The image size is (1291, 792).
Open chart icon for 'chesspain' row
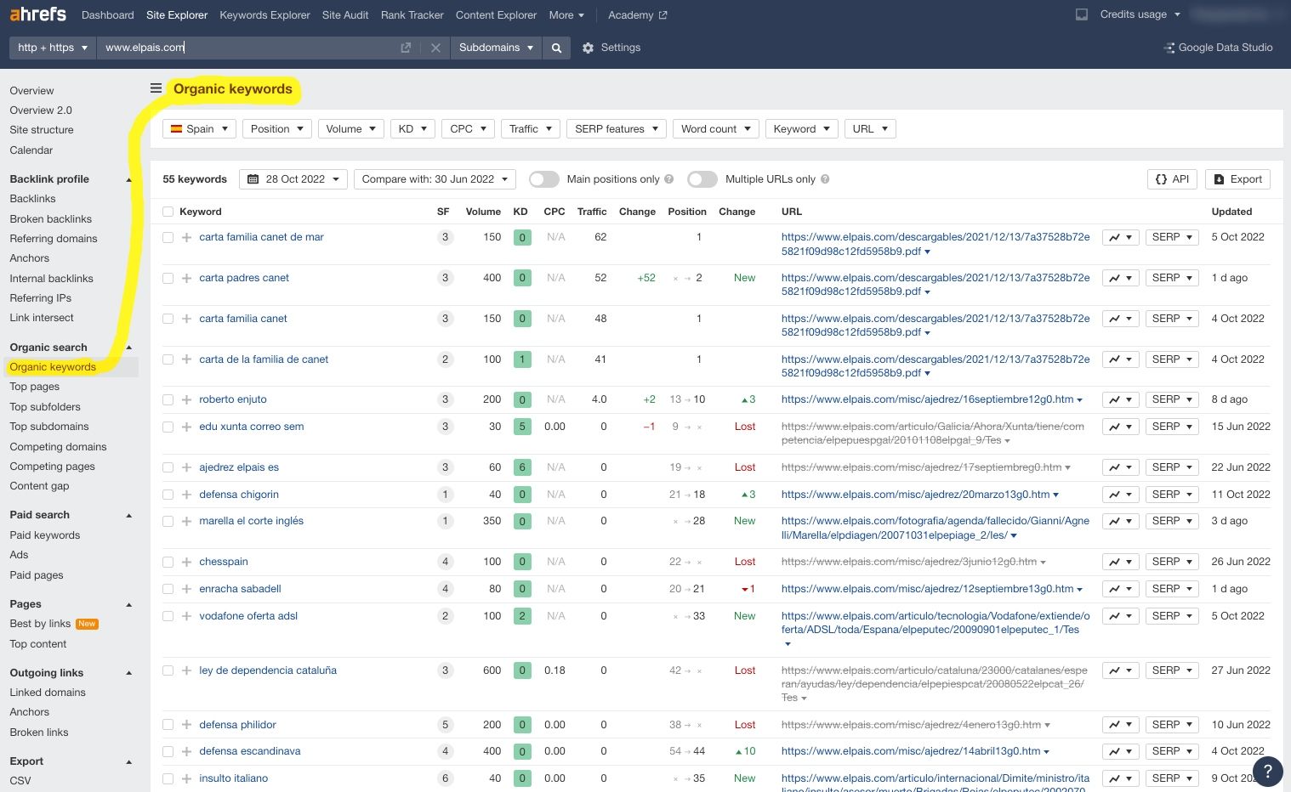pos(1120,563)
